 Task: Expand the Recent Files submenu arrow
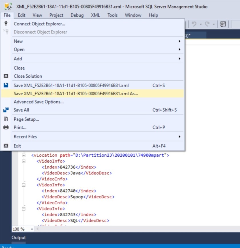click(x=179, y=137)
